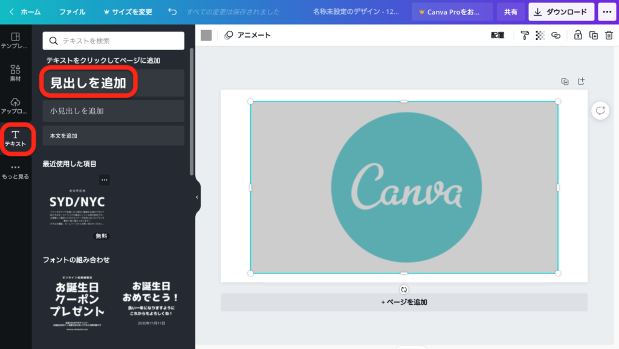
Task: Open the ファイル menu
Action: tap(73, 12)
